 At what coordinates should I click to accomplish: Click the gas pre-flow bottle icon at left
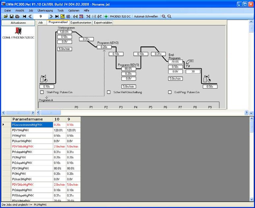43,79
